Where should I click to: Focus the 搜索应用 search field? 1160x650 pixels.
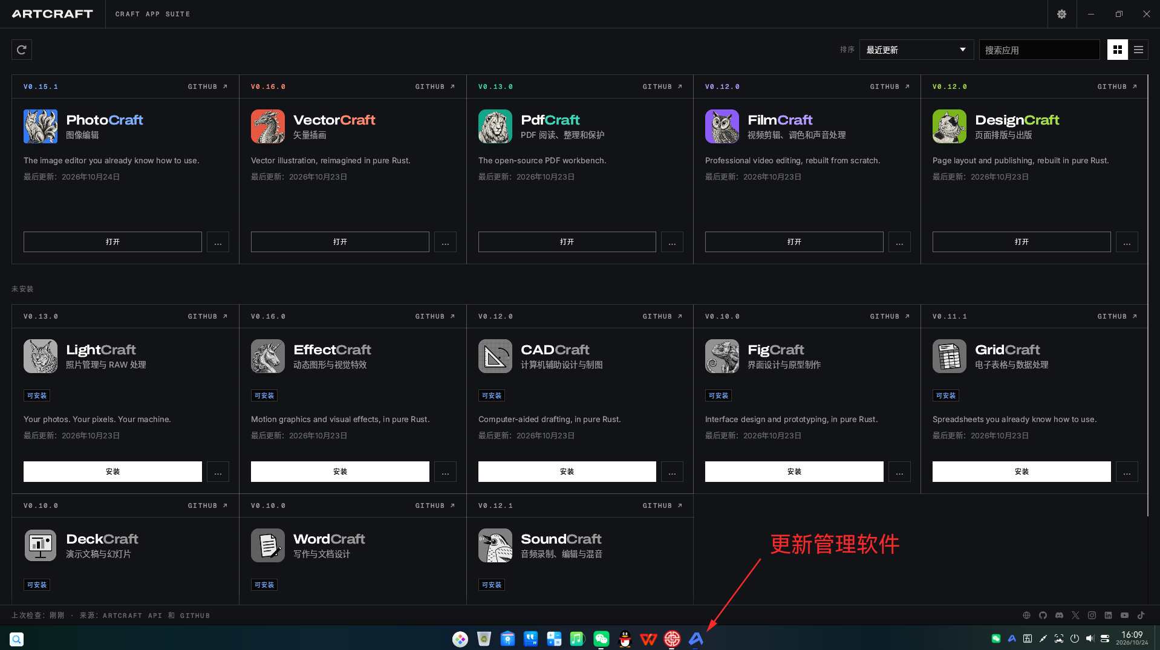tap(1039, 50)
